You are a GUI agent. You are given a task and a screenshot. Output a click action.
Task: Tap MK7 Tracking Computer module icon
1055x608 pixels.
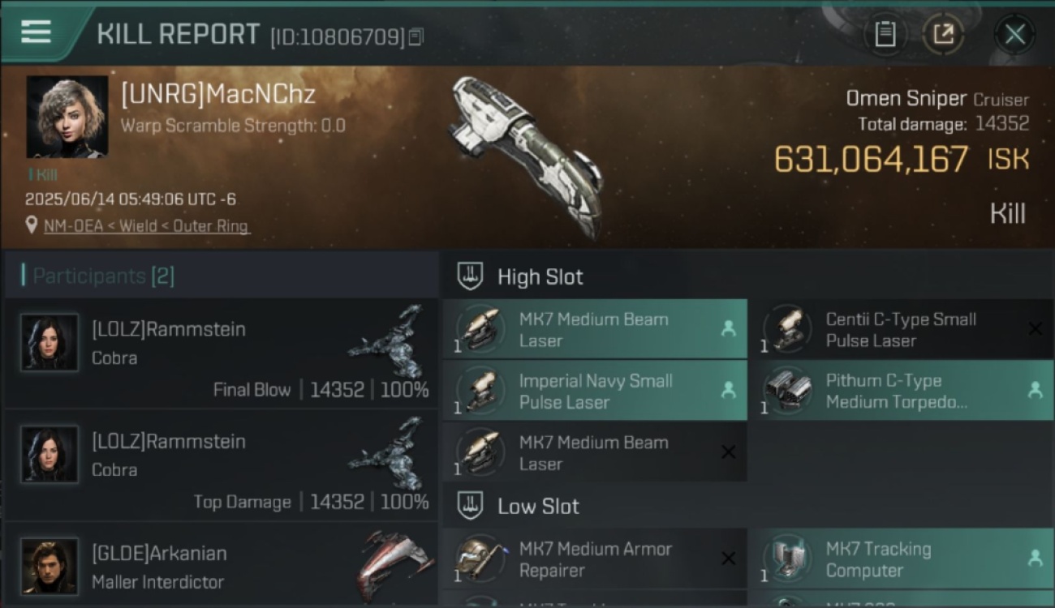pos(787,559)
